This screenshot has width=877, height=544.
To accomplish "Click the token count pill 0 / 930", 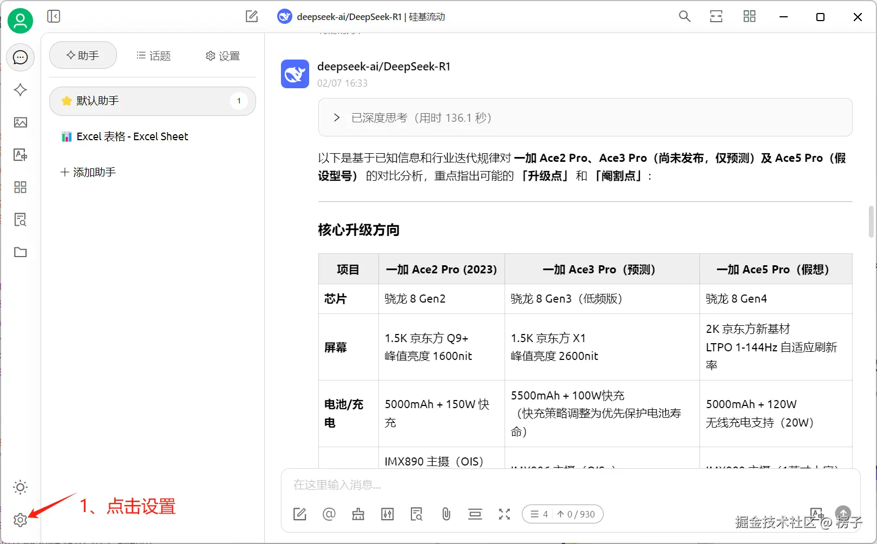I will pos(562,514).
